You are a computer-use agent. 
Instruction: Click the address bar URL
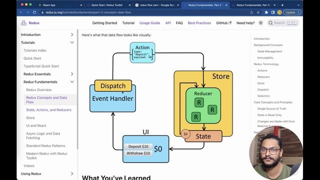[x=88, y=12]
